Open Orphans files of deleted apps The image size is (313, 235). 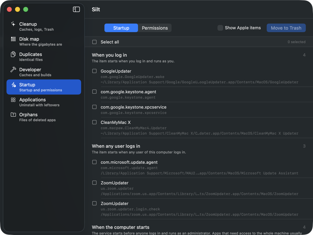[x=44, y=117]
